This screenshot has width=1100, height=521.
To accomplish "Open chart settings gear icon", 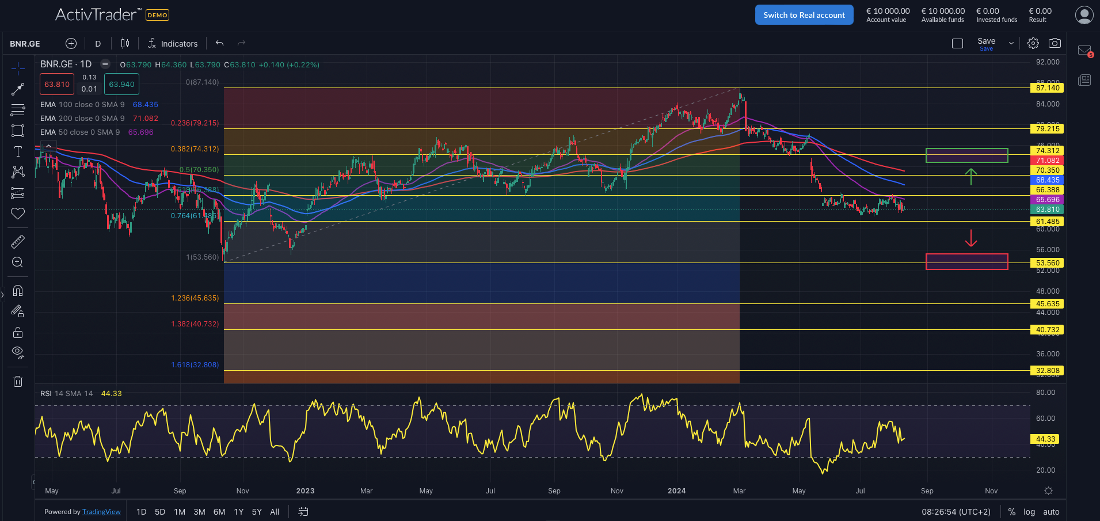I will (x=1033, y=43).
